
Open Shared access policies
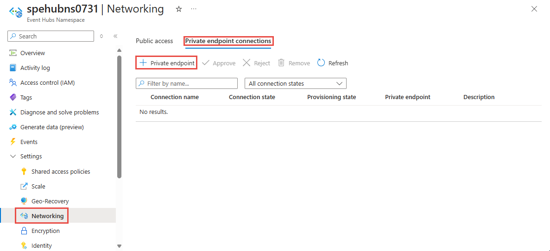point(61,171)
